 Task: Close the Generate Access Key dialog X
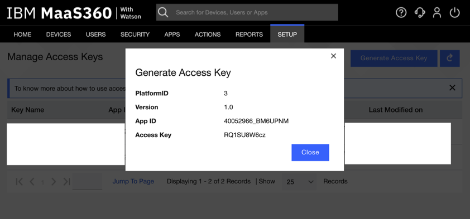point(333,56)
